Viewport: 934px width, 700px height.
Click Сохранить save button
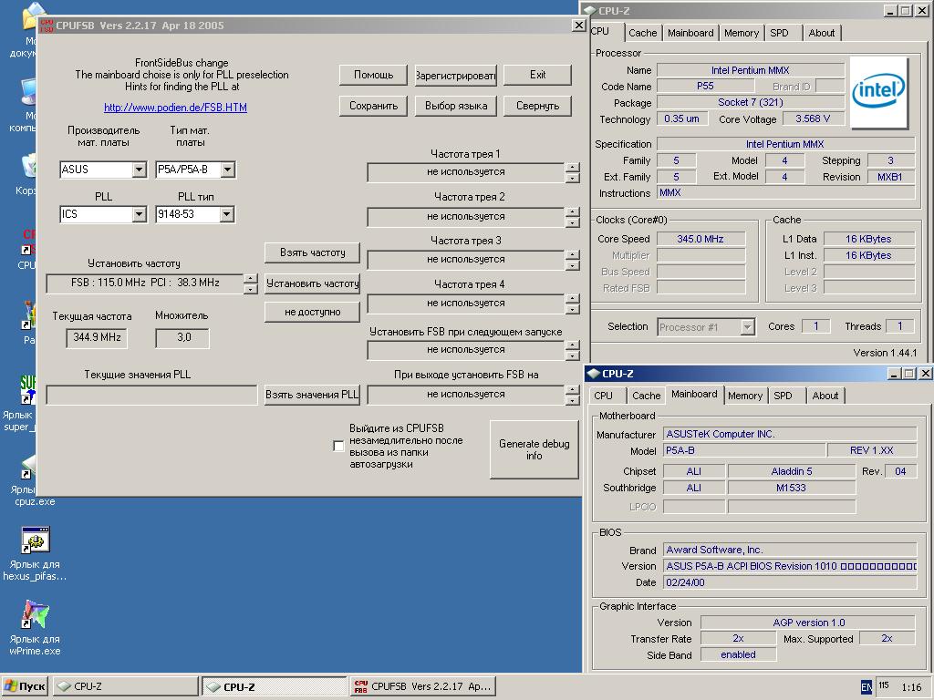pos(373,106)
